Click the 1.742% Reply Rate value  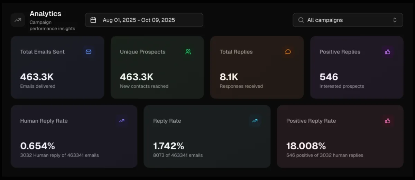(169, 146)
